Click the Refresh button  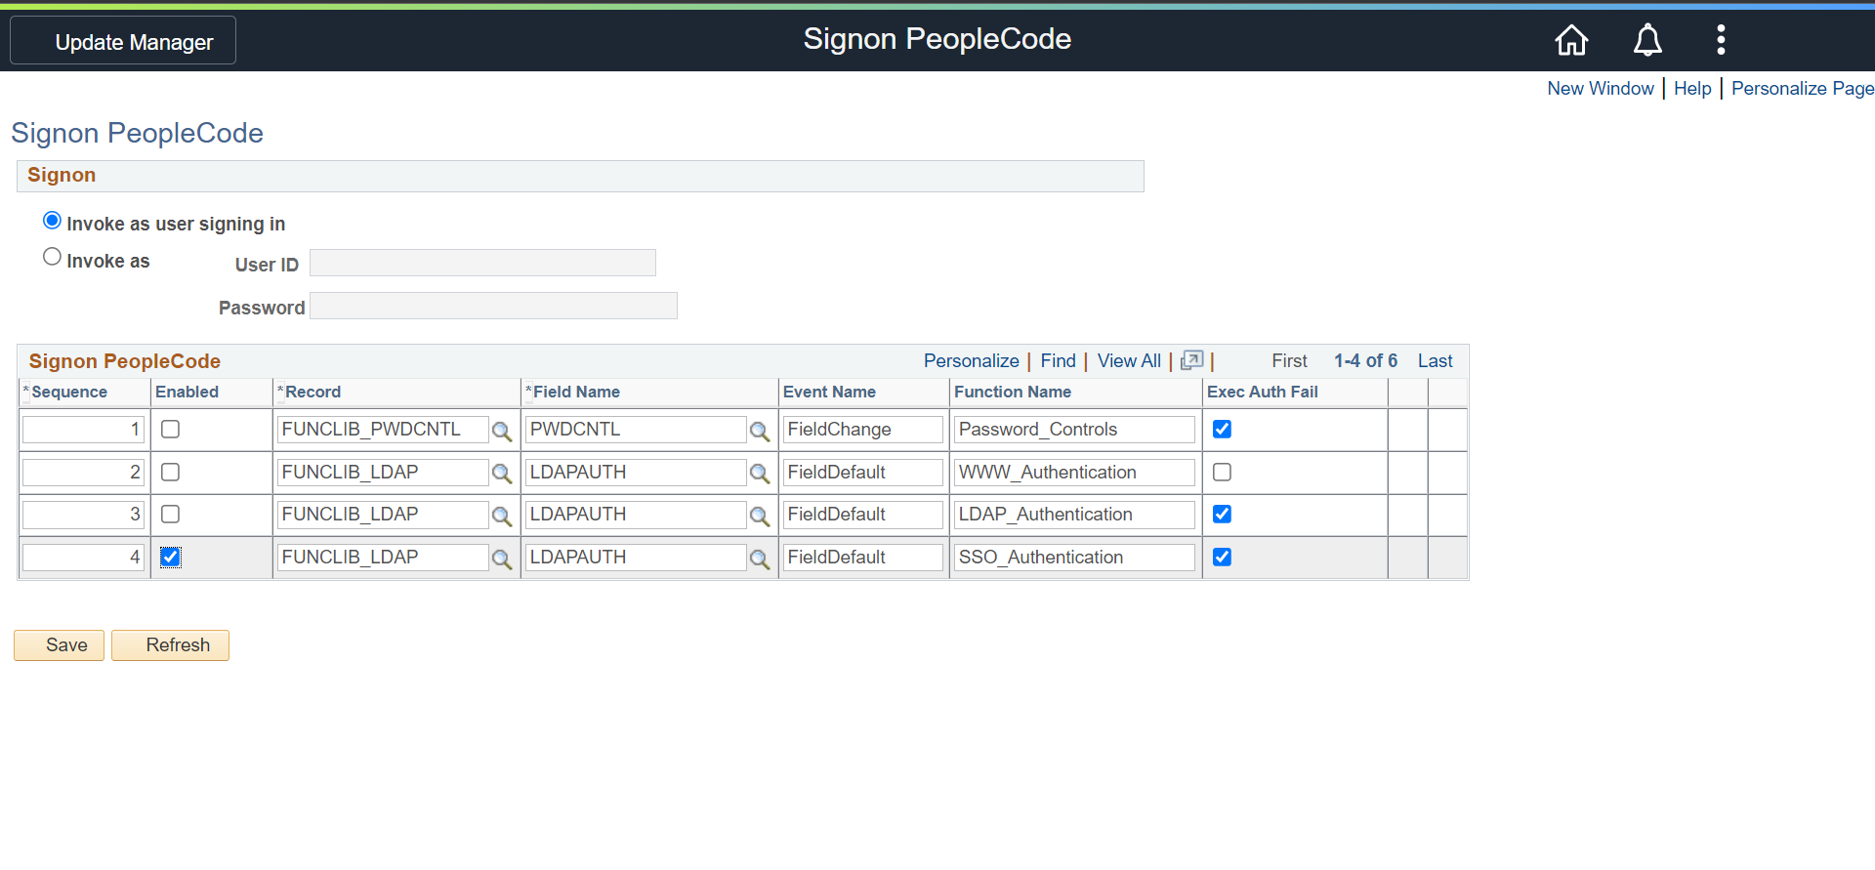tap(170, 645)
